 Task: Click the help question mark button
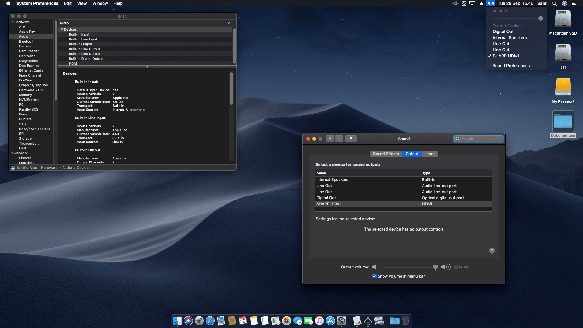click(492, 251)
